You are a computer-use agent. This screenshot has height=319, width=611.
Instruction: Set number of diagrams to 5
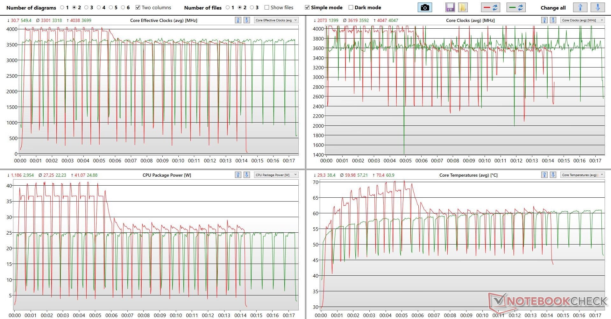(111, 7)
